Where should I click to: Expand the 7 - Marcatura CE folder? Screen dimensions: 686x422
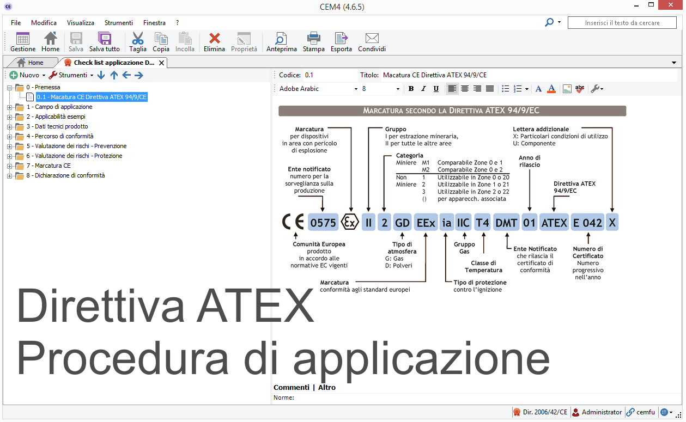pos(9,166)
